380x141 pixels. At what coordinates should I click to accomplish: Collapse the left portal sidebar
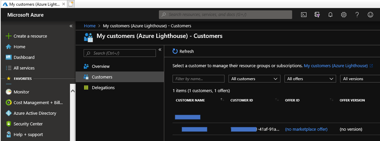click(71, 26)
